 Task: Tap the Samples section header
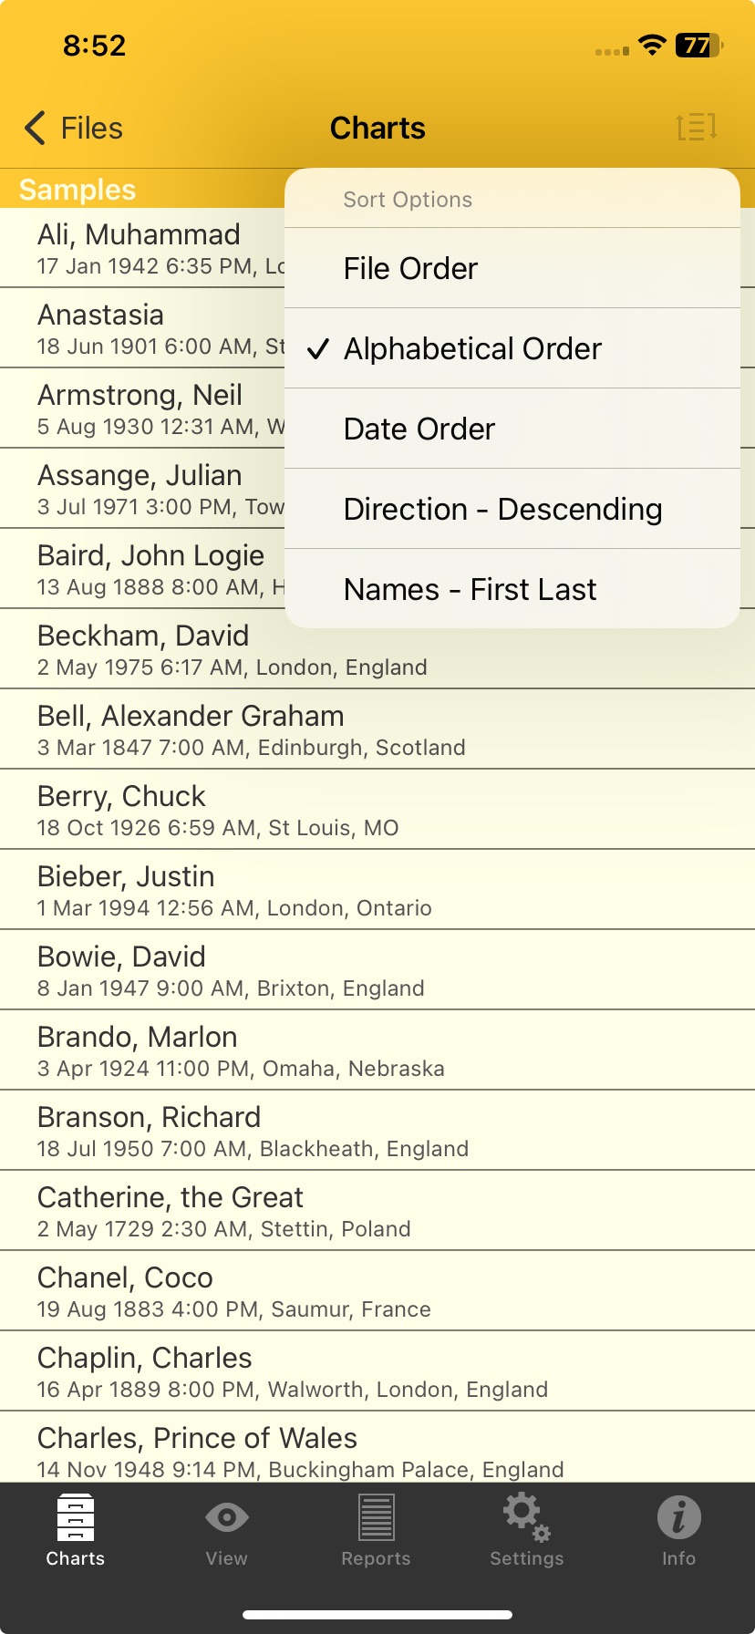tap(78, 190)
